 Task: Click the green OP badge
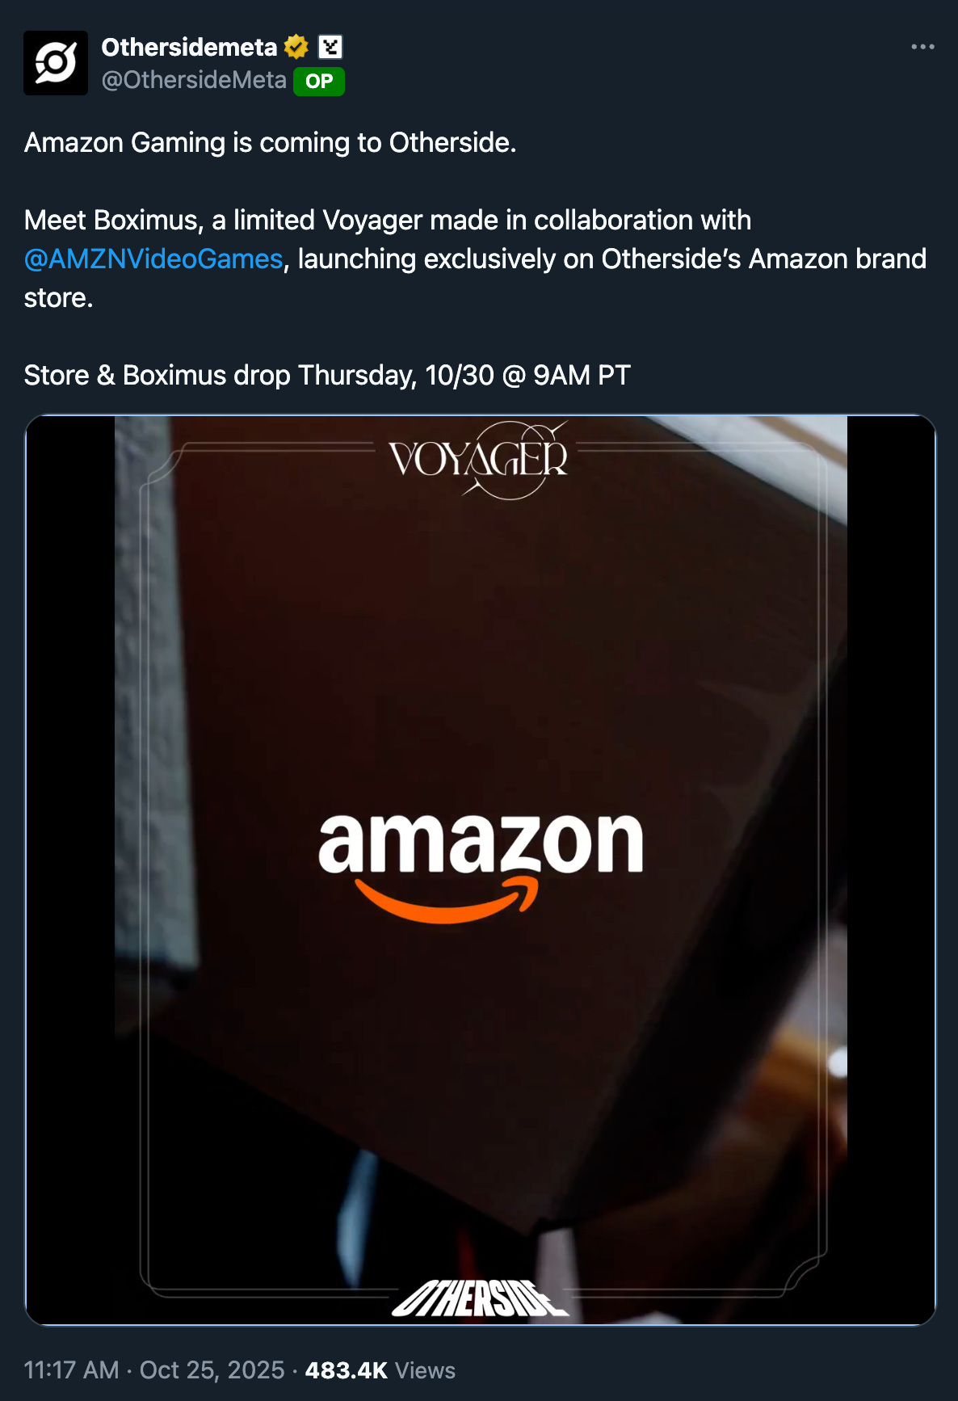[319, 81]
